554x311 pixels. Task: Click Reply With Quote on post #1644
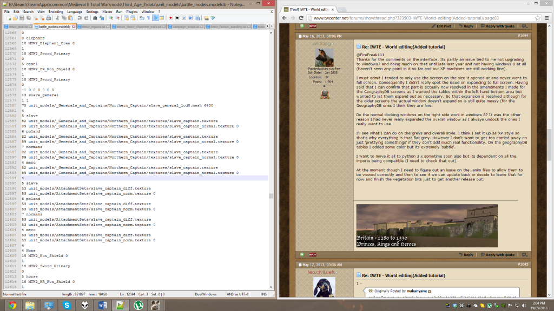tap(499, 255)
